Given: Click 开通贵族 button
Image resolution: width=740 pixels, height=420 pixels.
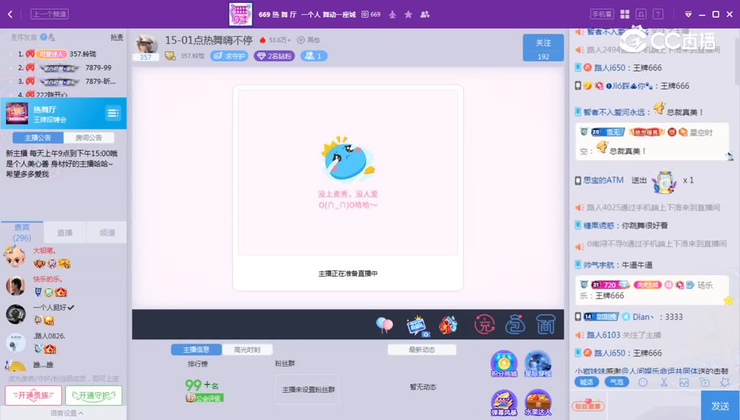Looking at the screenshot, I should click(x=33, y=395).
